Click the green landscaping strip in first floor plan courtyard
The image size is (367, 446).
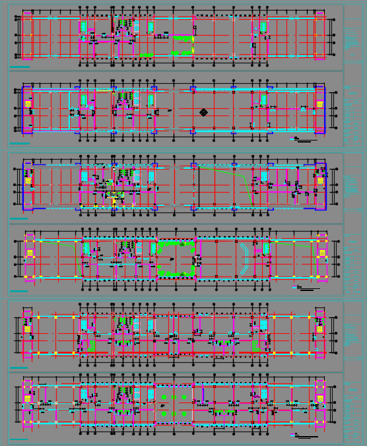(x=183, y=38)
